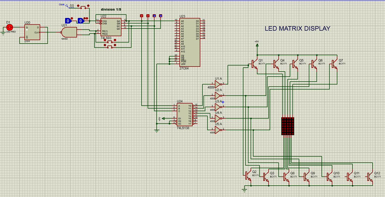Click the 'Clock' generator label
The image size is (385, 197).
62,4
